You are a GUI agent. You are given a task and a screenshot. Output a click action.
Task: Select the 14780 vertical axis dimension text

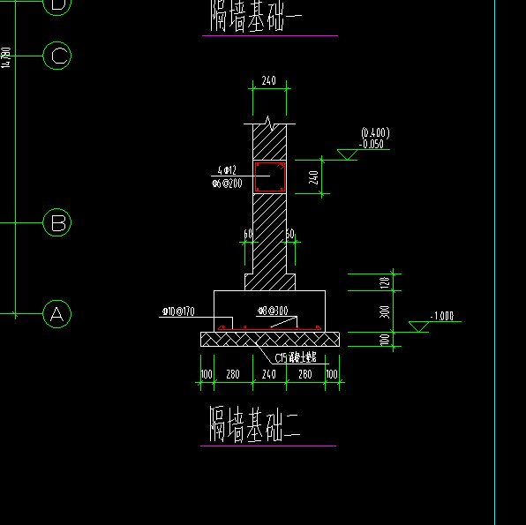pyautogui.click(x=5, y=57)
